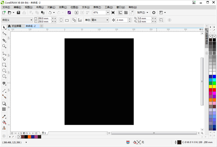Screen dimensions: 217x147
Task: Toggle show rulers button
Action: 120,13
